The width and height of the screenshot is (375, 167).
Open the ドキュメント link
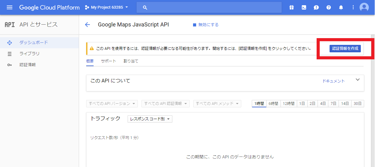pos(334,81)
